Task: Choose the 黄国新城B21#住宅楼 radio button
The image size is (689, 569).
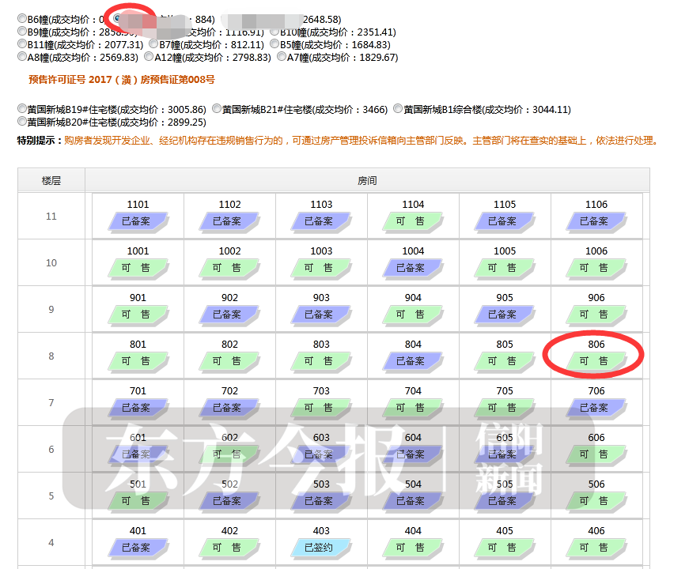Action: [x=216, y=110]
